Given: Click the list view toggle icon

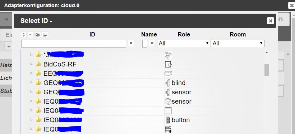Looking at the screenshot, I should (x=31, y=35).
